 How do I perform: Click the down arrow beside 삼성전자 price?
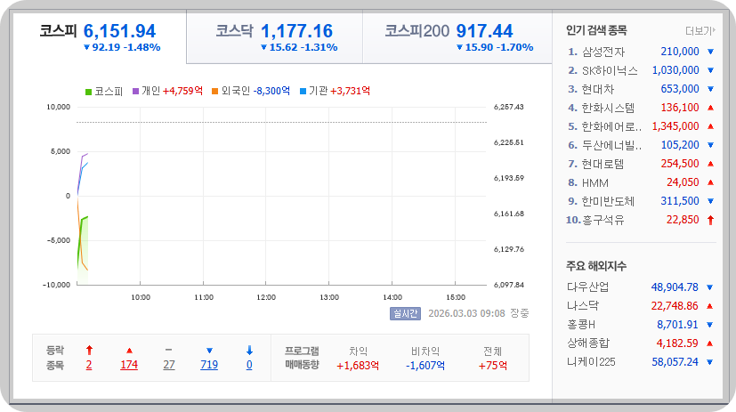point(711,52)
